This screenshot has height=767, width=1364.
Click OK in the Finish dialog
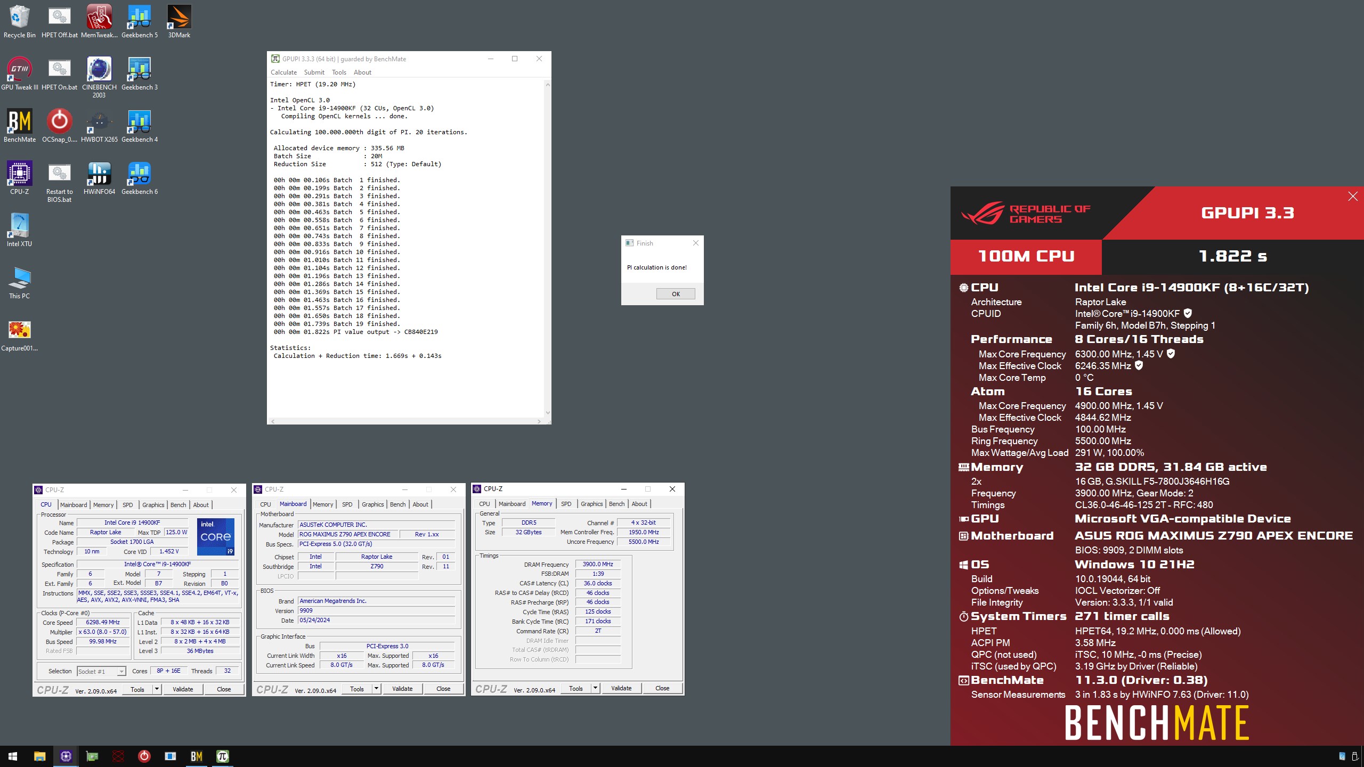click(676, 294)
